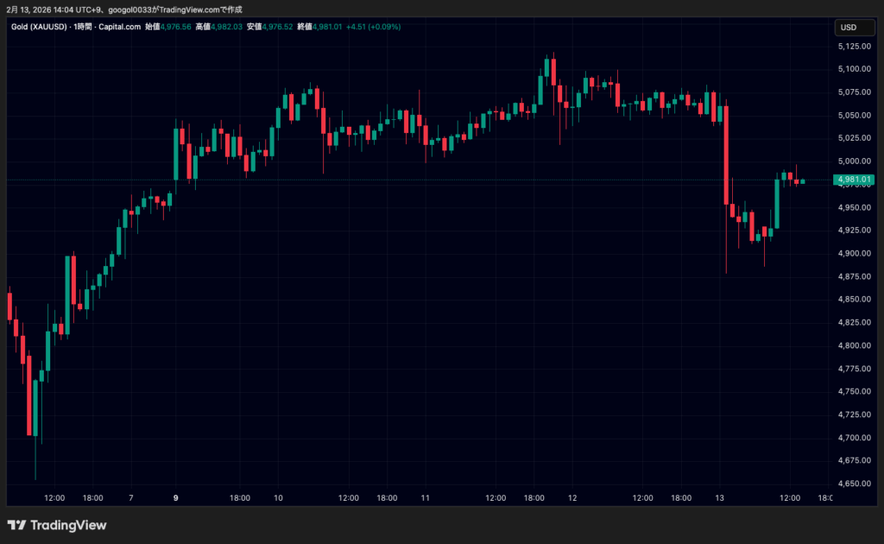Click the Gold (XAUUSD) symbol title

click(x=41, y=27)
